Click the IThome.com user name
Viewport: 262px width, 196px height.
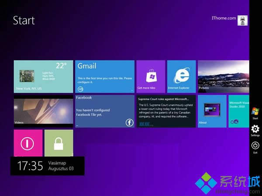tap(224, 18)
